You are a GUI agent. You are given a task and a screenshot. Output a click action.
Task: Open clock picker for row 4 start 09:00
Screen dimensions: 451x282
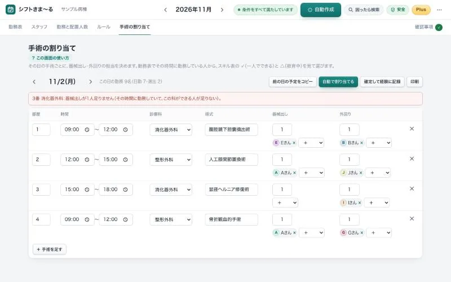point(87,219)
